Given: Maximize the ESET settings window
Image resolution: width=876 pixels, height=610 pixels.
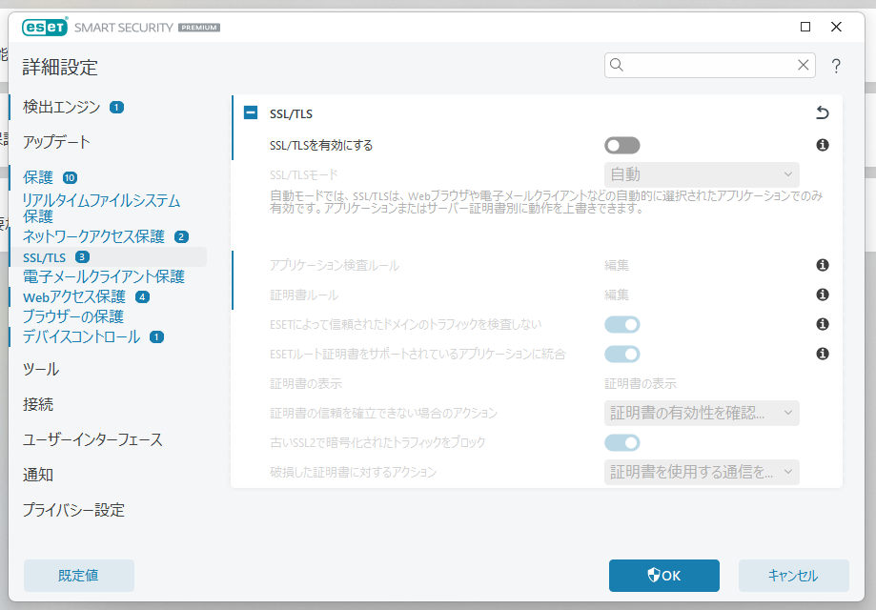Looking at the screenshot, I should point(805,27).
